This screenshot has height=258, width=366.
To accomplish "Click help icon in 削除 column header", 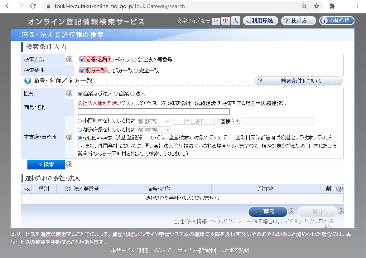I will 340,189.
